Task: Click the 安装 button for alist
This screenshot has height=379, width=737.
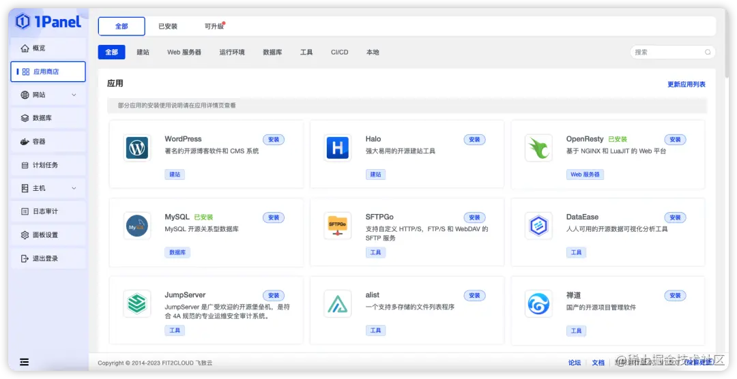Action: tap(475, 295)
